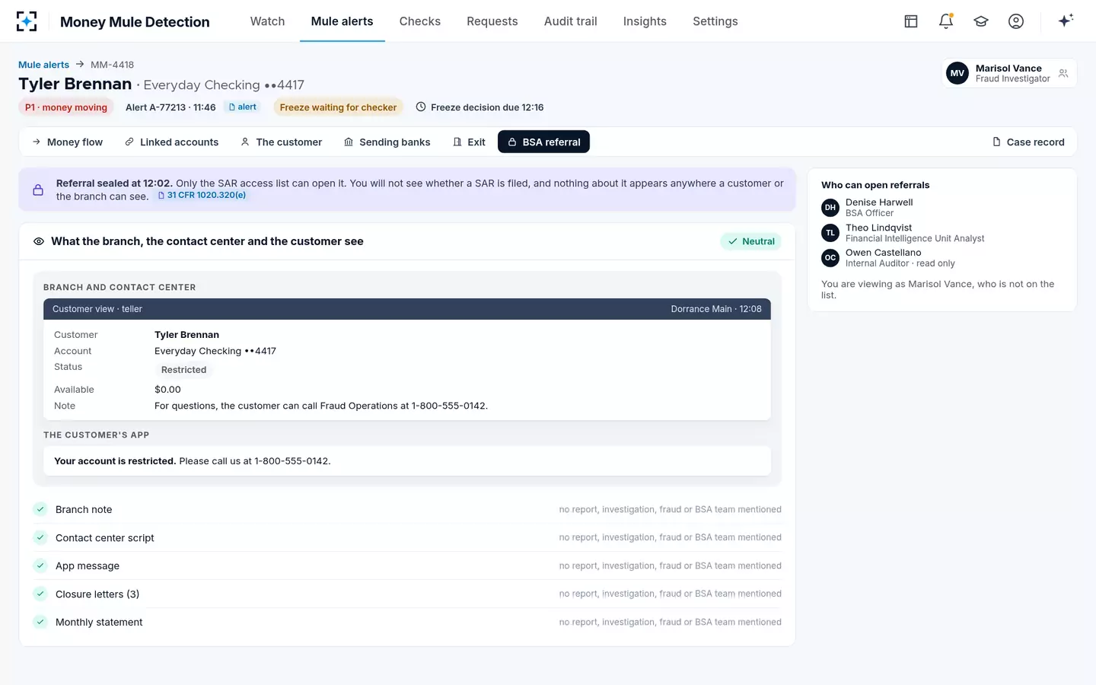Click the Mule alerts top navigation item
This screenshot has width=1096, height=685.
click(x=342, y=21)
